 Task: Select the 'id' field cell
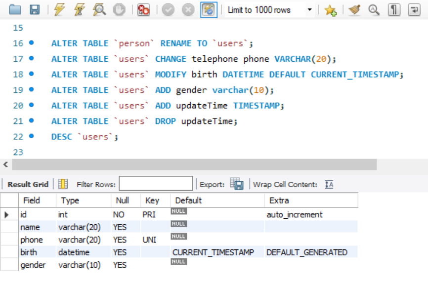(37, 215)
